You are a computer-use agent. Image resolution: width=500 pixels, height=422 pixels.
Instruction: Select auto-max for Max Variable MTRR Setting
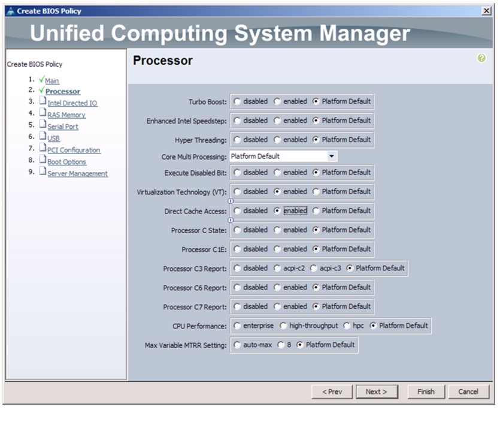click(237, 345)
